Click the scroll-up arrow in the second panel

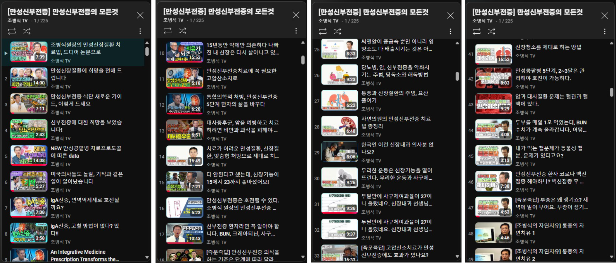pos(303,42)
